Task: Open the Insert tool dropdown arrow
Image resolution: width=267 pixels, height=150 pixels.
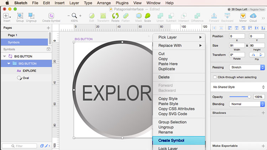Action: [10, 17]
